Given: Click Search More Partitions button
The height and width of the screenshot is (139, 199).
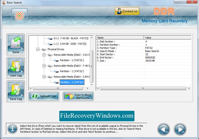Looking at the screenshot, I should (78, 96).
